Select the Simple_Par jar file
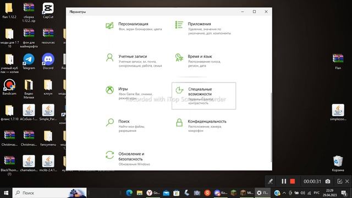The image size is (352, 198). pos(48,112)
